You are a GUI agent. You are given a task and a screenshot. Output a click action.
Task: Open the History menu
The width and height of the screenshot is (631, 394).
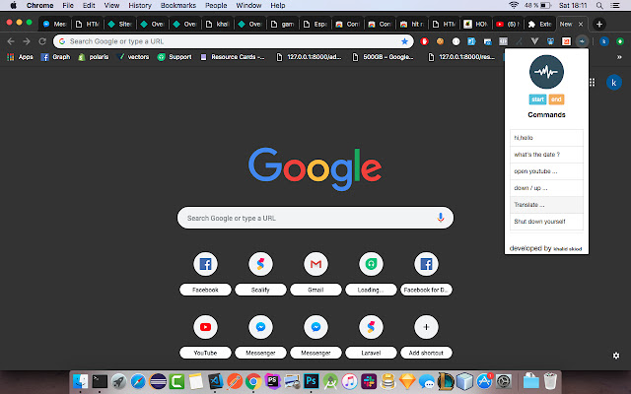click(x=140, y=6)
